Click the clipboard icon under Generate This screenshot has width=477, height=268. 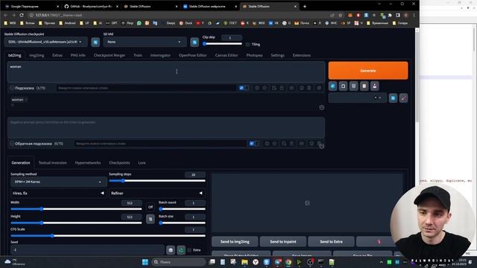[x=364, y=86]
